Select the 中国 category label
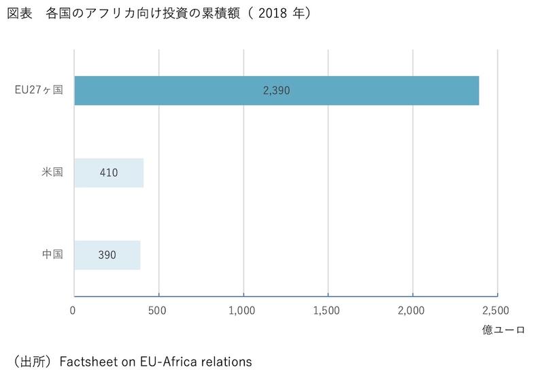Viewport: 544px width, 380px height. (52, 255)
